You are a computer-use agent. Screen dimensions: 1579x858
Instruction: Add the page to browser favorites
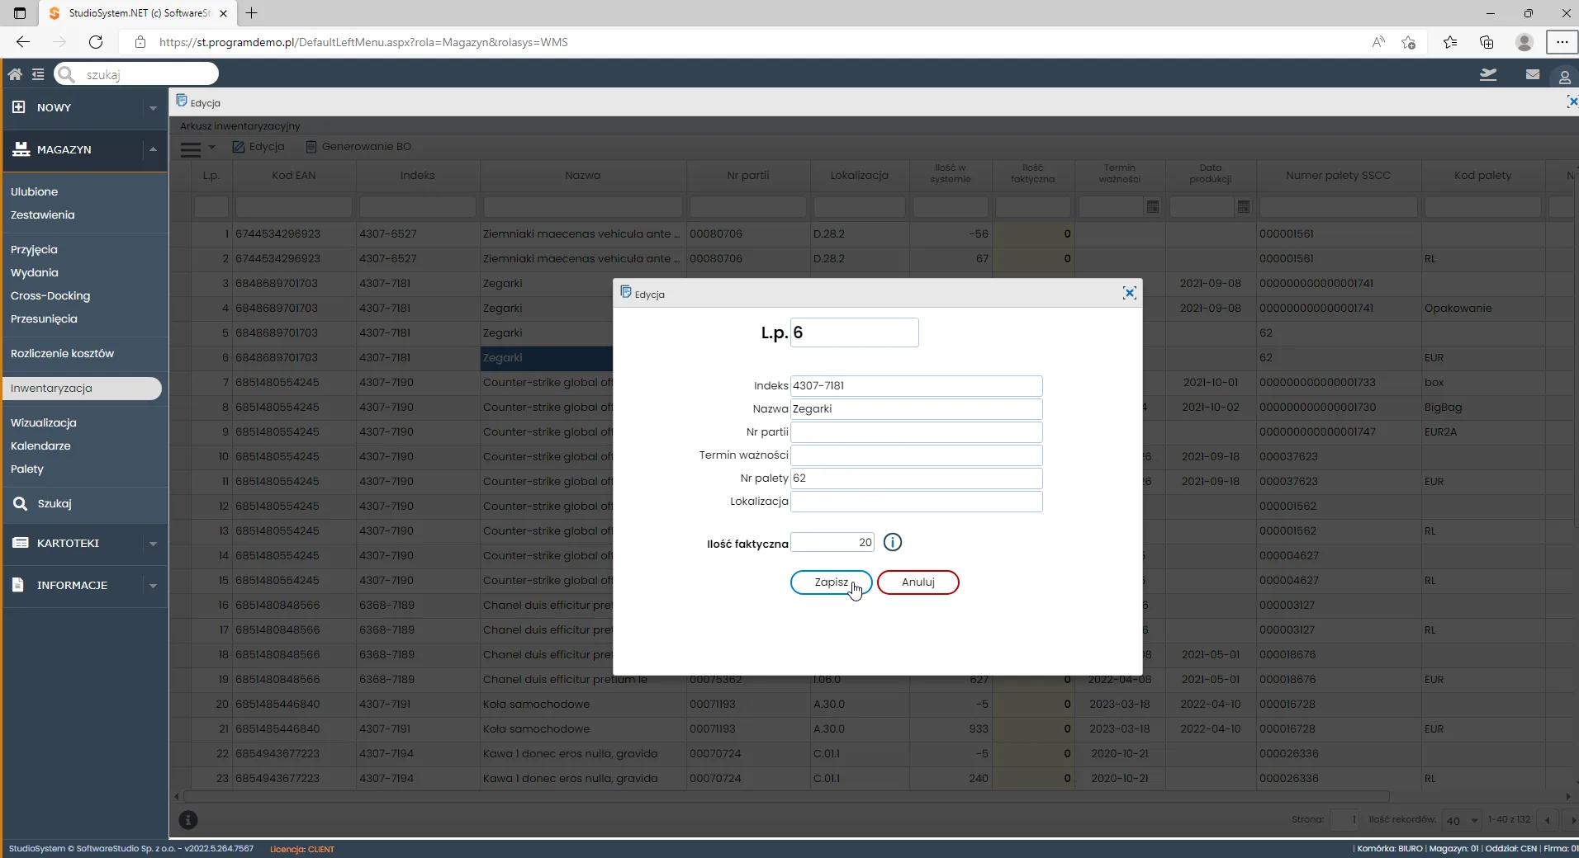1409,42
